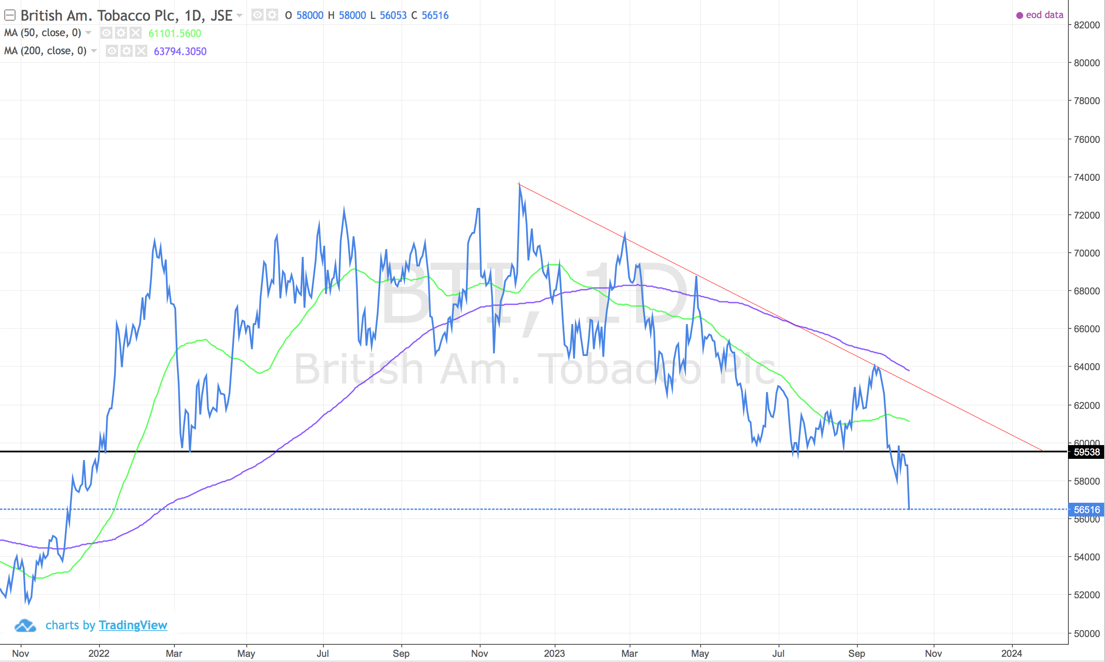Remove the MA 200 indicator
This screenshot has height=662, width=1105.
click(141, 51)
